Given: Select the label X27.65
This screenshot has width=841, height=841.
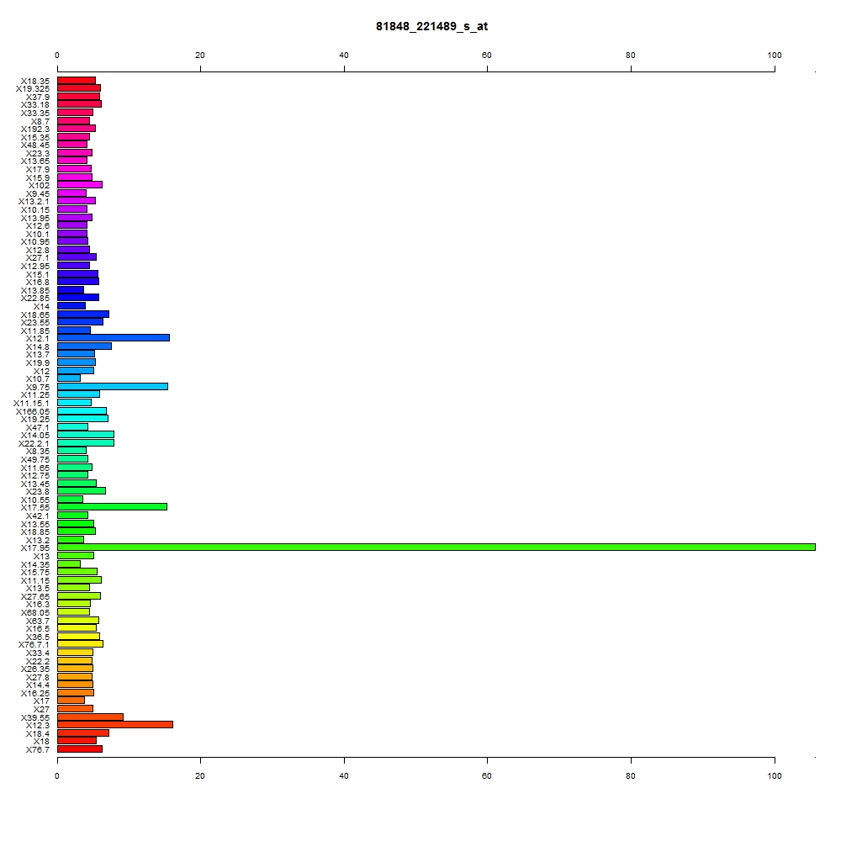Looking at the screenshot, I should 34,596.
